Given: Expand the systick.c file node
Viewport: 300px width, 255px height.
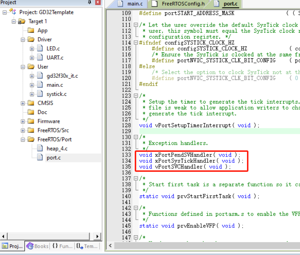Looking at the screenshot, I should tap(32, 94).
